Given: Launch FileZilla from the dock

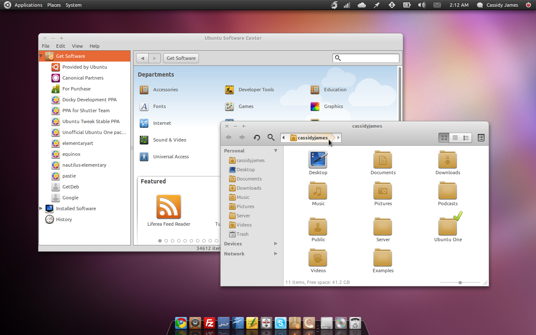Looking at the screenshot, I should coord(209,323).
